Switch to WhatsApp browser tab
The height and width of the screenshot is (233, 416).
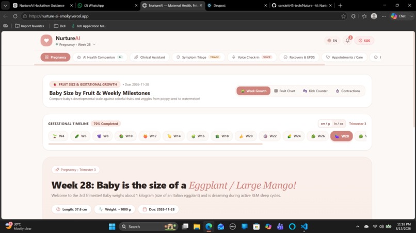click(106, 5)
